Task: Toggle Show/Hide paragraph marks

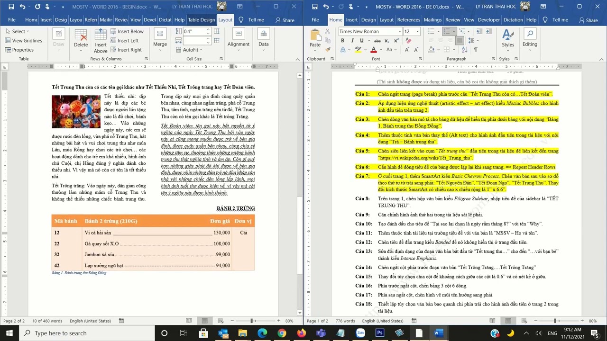Action: click(476, 50)
